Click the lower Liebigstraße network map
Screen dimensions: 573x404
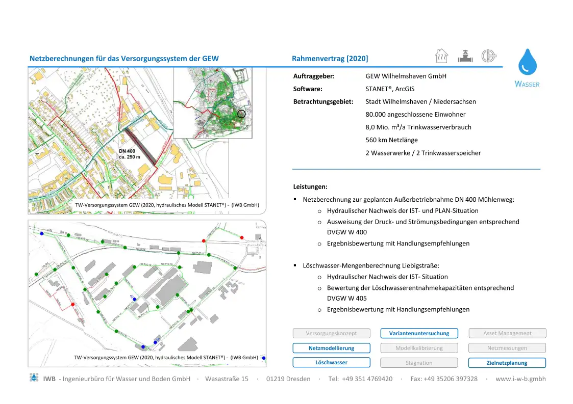146,290
